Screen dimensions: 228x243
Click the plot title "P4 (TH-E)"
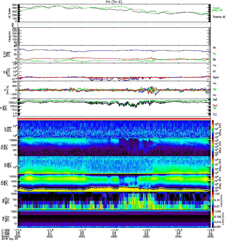114,2
